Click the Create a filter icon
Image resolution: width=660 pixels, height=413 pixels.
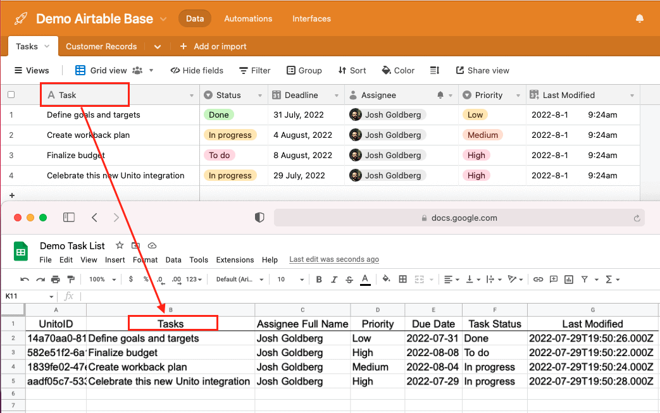(585, 280)
